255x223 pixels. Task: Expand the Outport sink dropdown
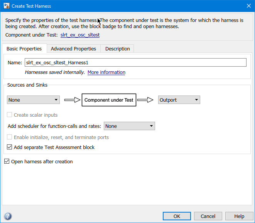179,100
